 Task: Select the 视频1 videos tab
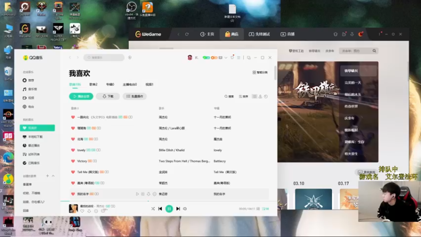point(149,84)
